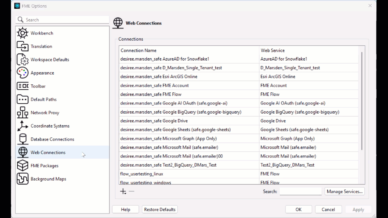388x218 pixels.
Task: Click the Coordinate Systems axes icon
Action: coord(22,126)
